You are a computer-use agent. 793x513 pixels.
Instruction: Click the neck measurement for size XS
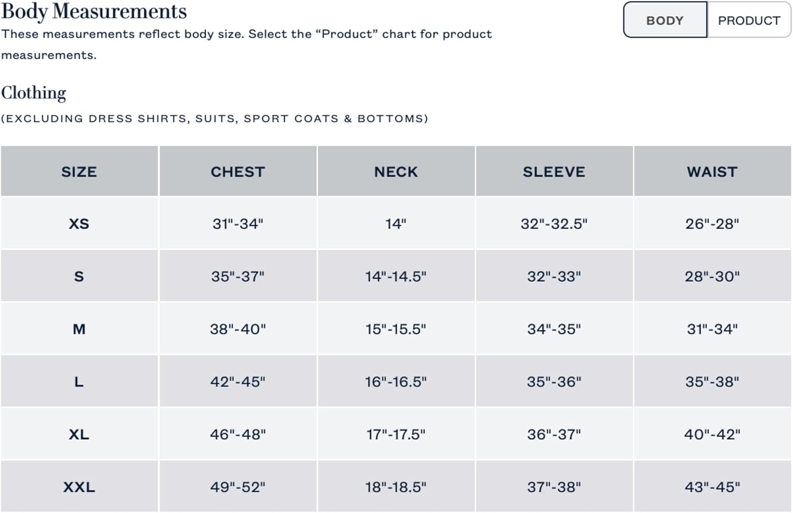click(x=395, y=223)
